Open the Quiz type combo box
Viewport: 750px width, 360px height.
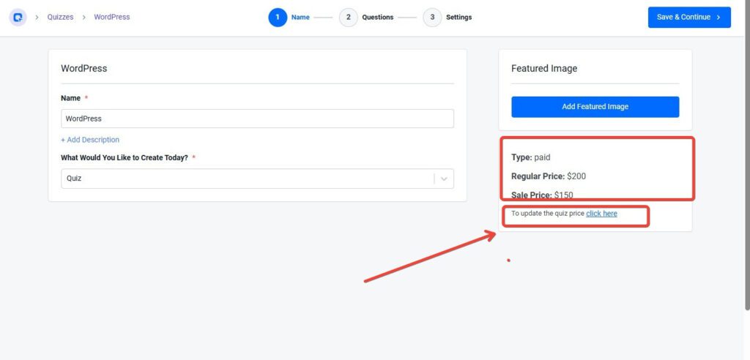247,179
